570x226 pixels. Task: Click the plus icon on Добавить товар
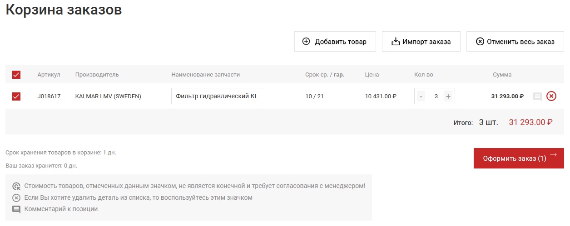[x=306, y=42]
